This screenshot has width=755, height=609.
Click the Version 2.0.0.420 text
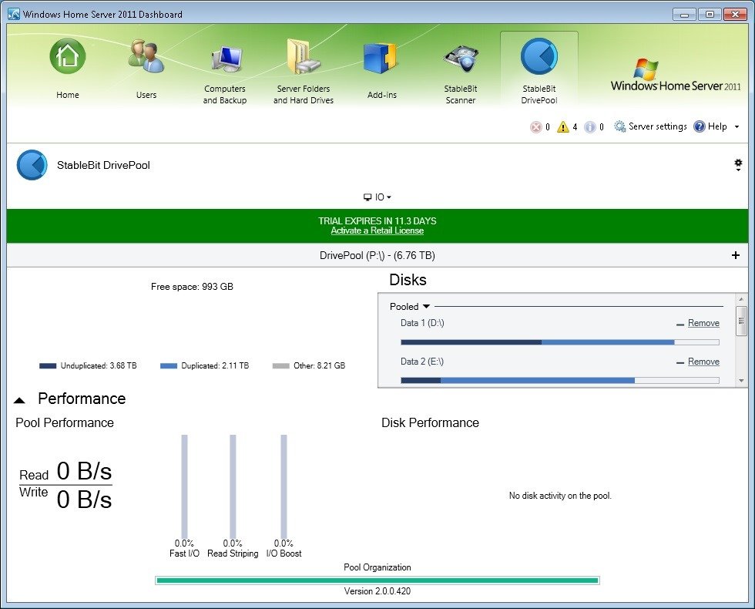[x=377, y=591]
